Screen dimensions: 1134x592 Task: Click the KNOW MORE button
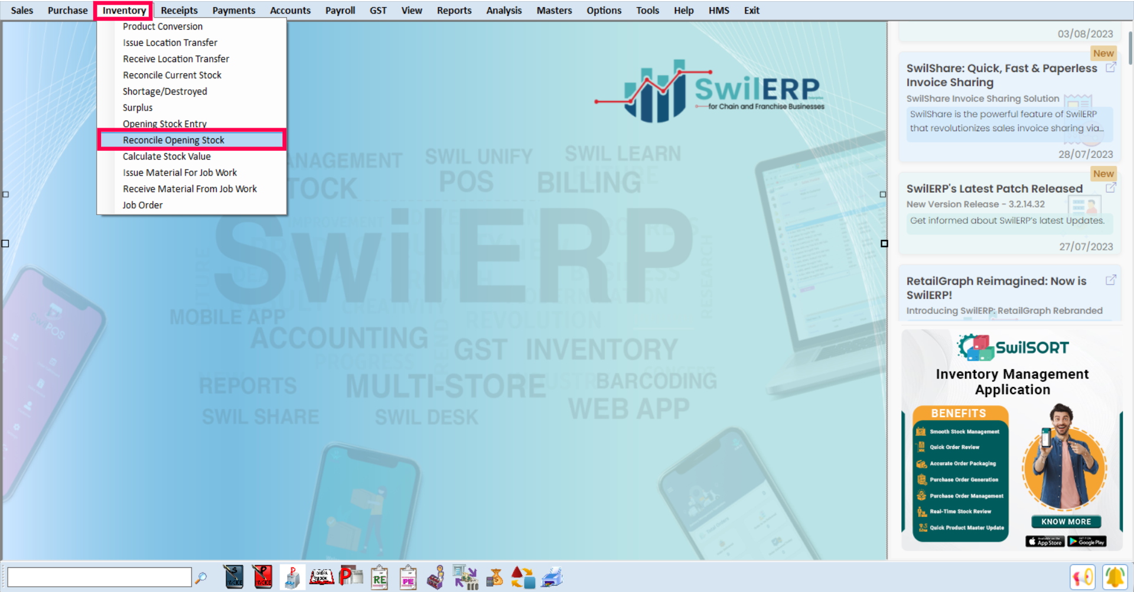point(1066,522)
